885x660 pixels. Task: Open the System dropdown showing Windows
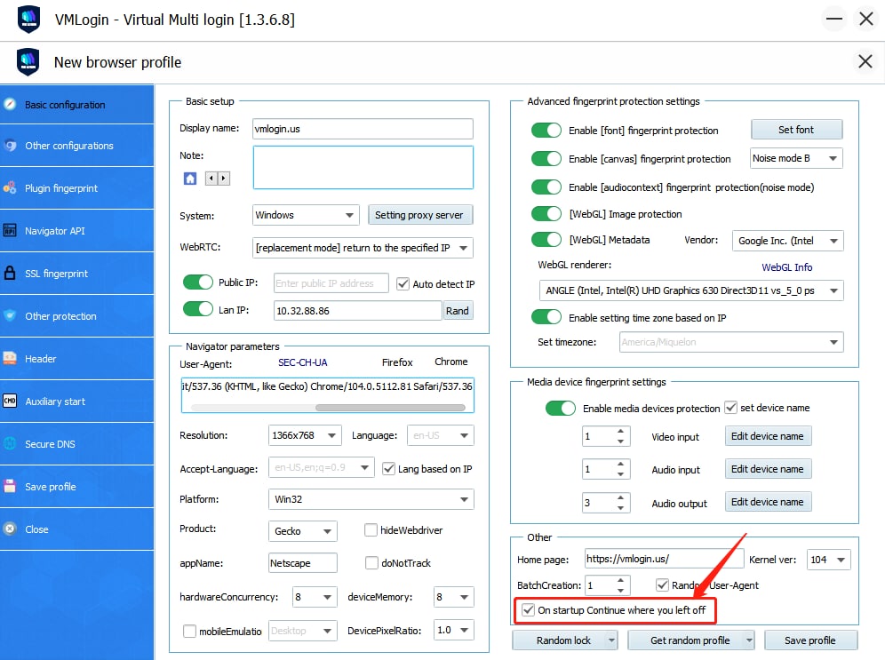point(305,215)
